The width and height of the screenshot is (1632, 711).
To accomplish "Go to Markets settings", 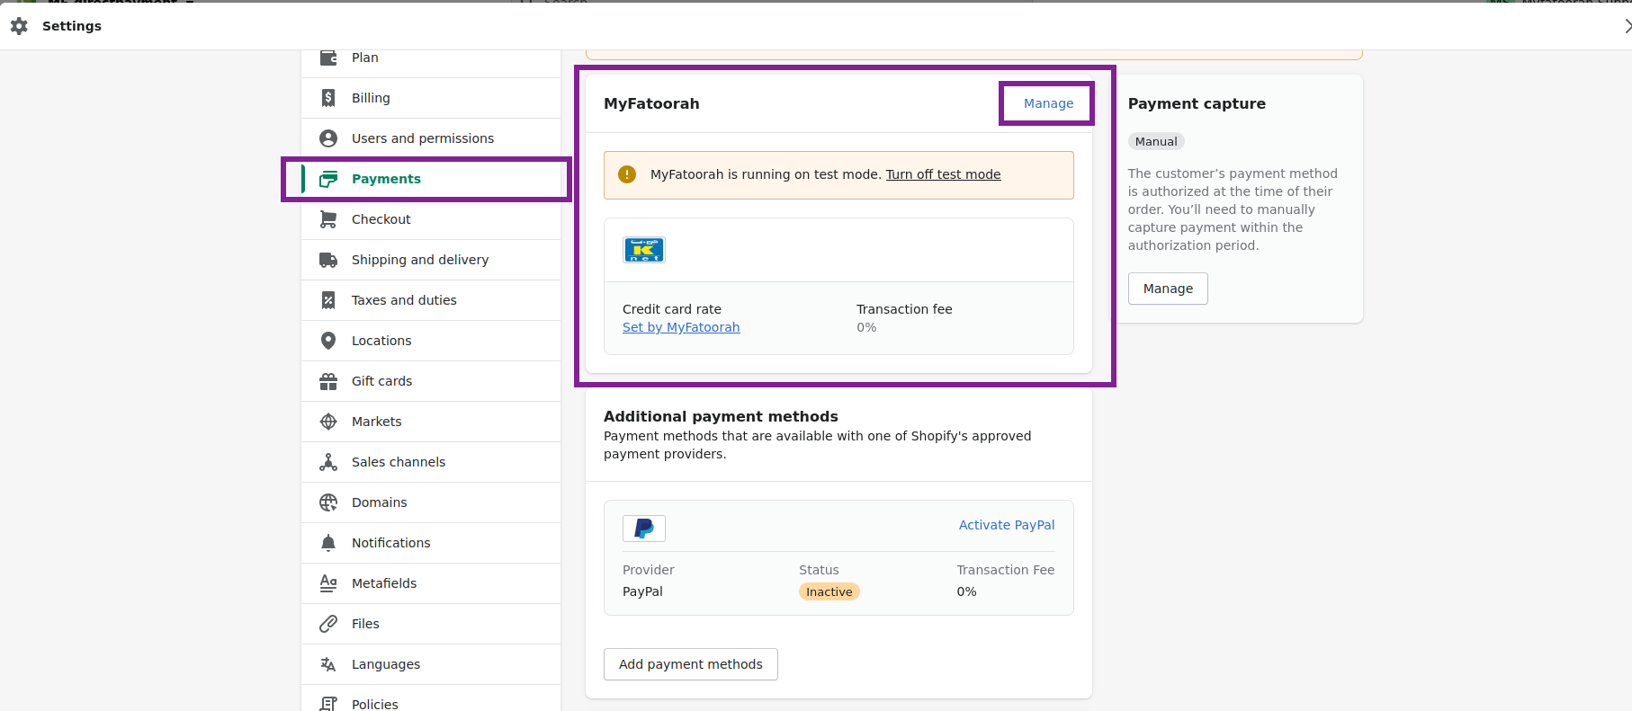I will pos(376,422).
